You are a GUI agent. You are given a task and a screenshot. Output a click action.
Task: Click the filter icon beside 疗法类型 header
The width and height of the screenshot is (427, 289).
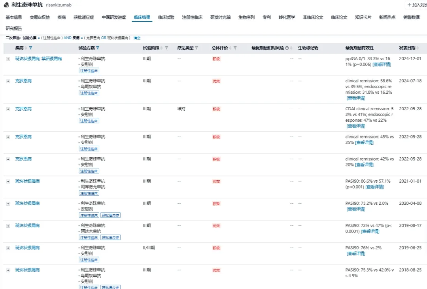(196, 48)
